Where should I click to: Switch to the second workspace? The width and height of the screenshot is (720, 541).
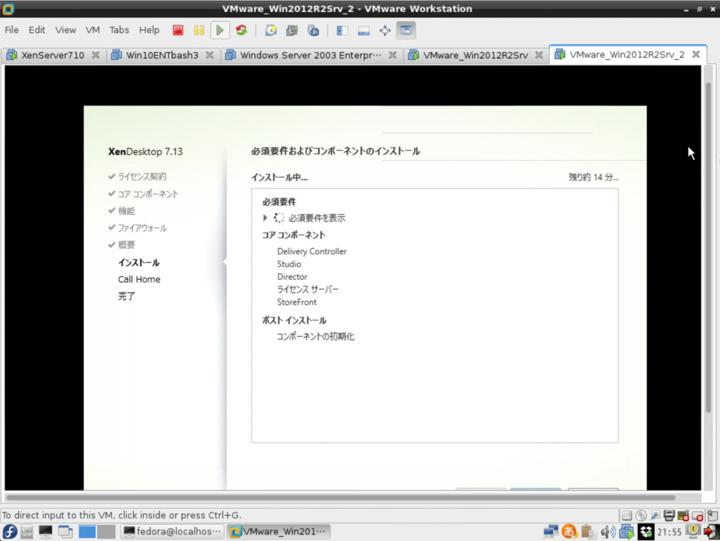[x=106, y=532]
